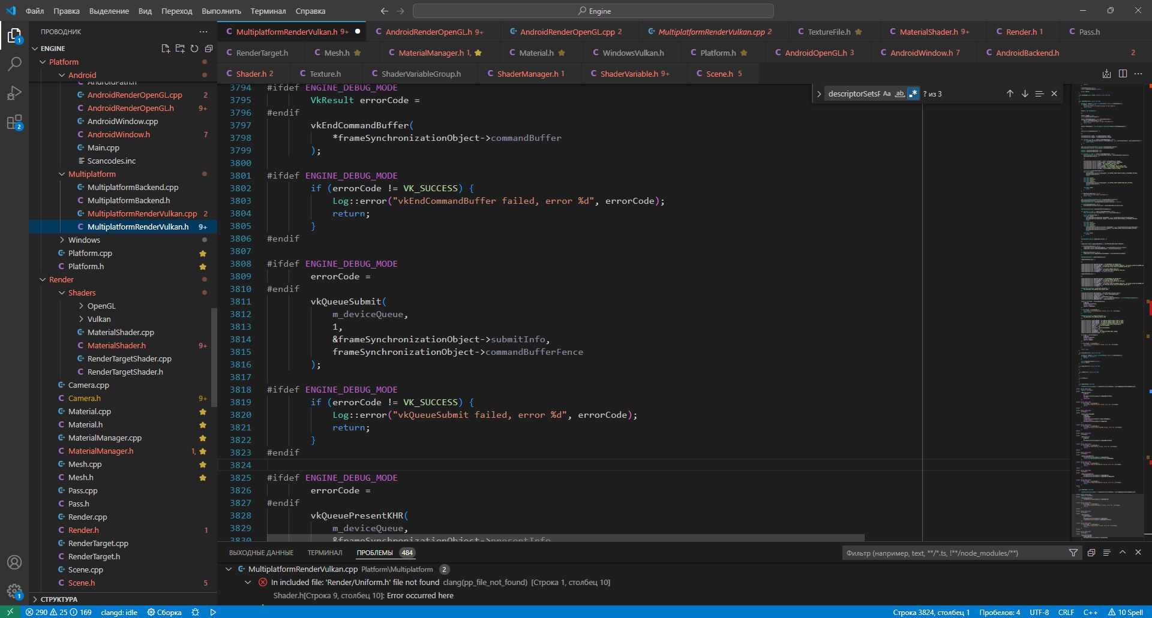
Task: Split the editor to the right
Action: point(1123,74)
